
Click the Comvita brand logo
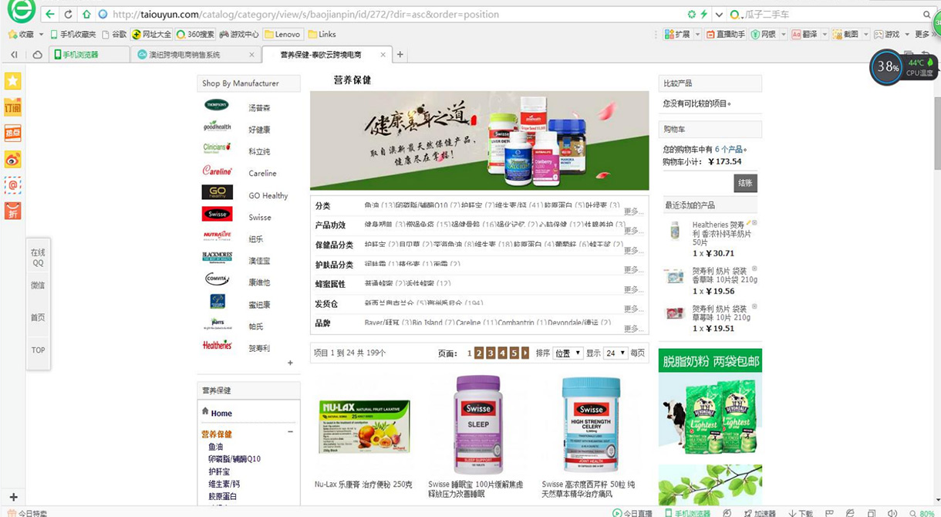pyautogui.click(x=217, y=279)
